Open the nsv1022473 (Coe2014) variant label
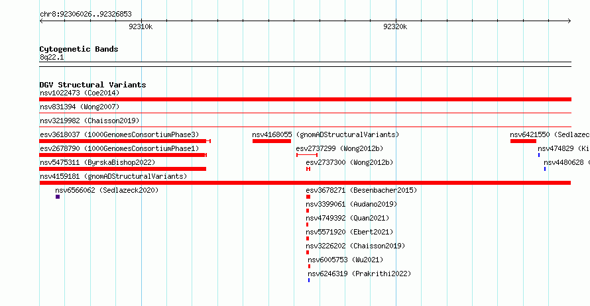Screen dimensions: 590x306 coord(80,93)
